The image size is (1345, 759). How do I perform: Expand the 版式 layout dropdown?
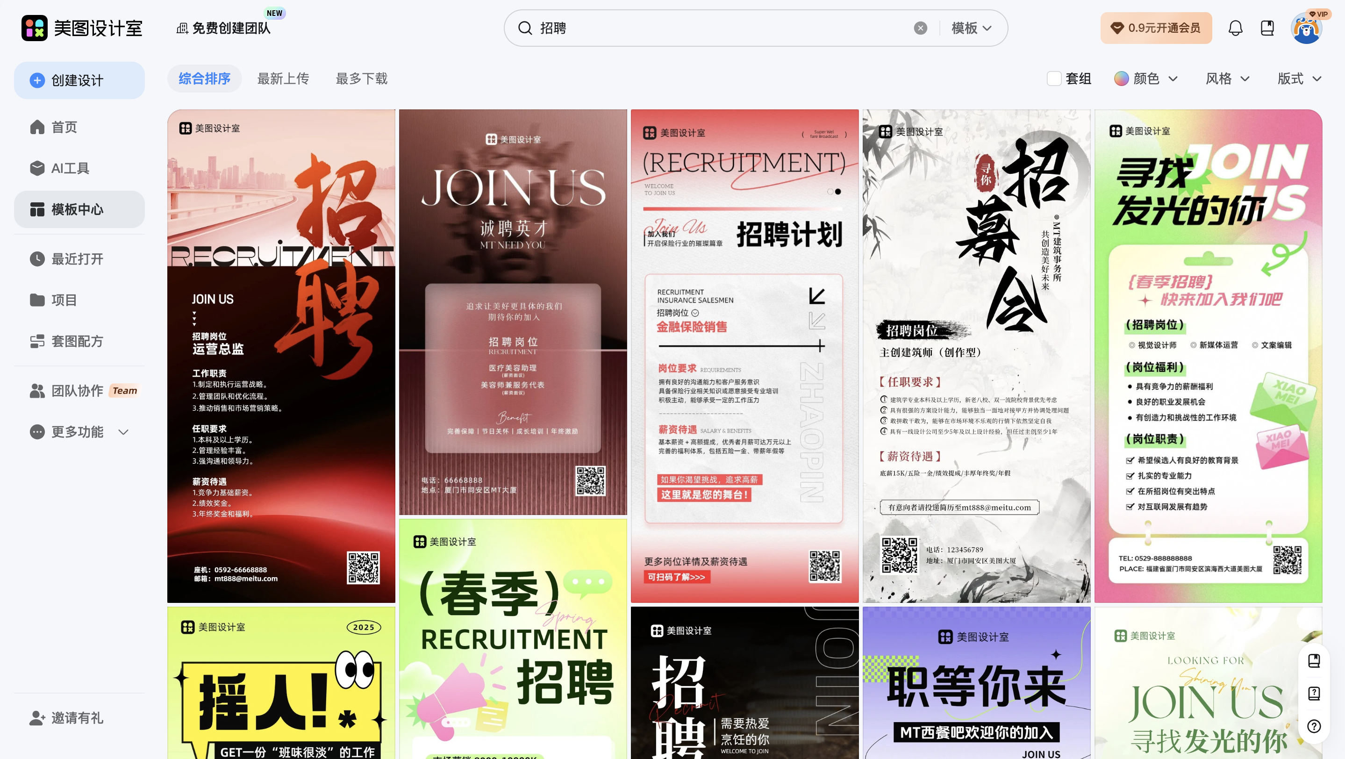[x=1299, y=79]
